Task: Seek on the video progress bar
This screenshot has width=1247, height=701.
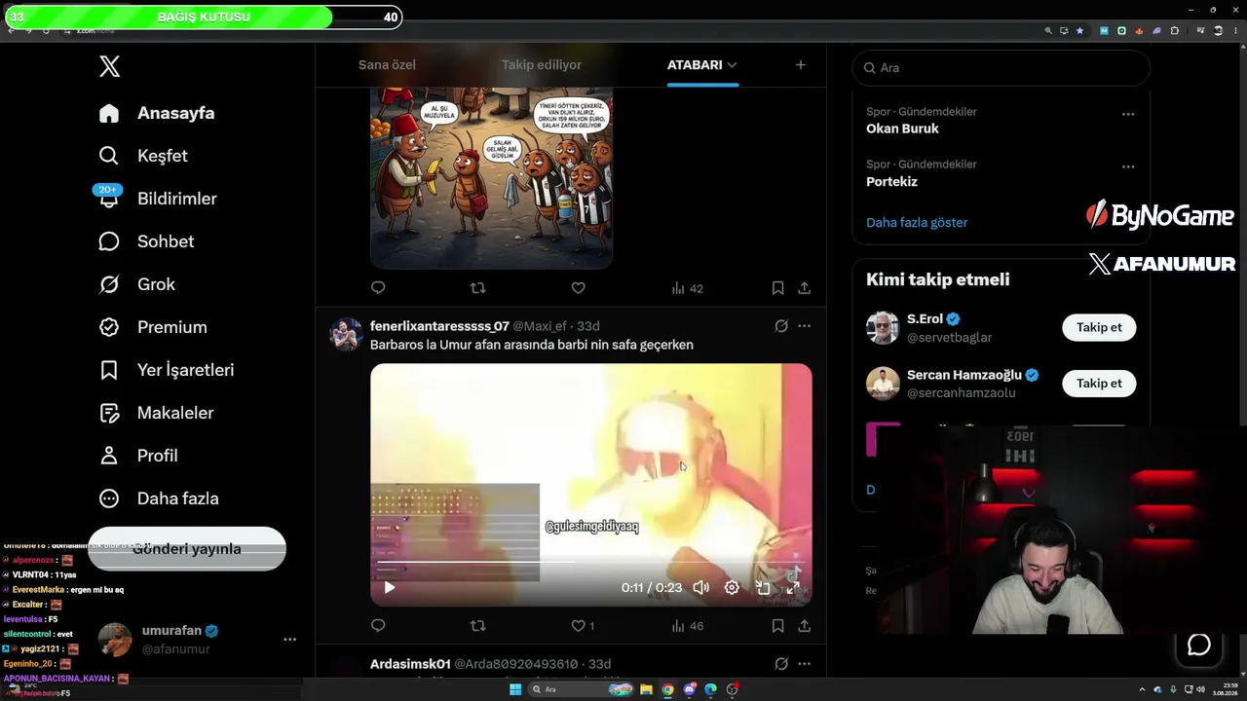Action: [x=591, y=562]
